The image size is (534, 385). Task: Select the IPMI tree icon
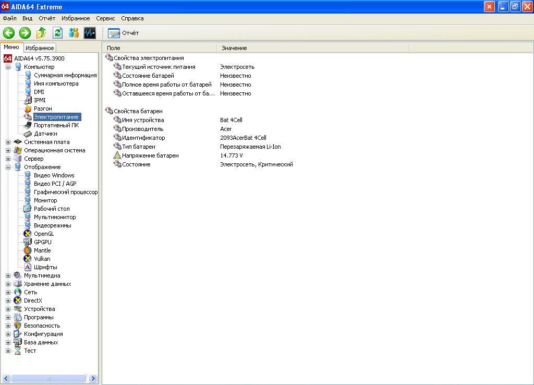(28, 100)
